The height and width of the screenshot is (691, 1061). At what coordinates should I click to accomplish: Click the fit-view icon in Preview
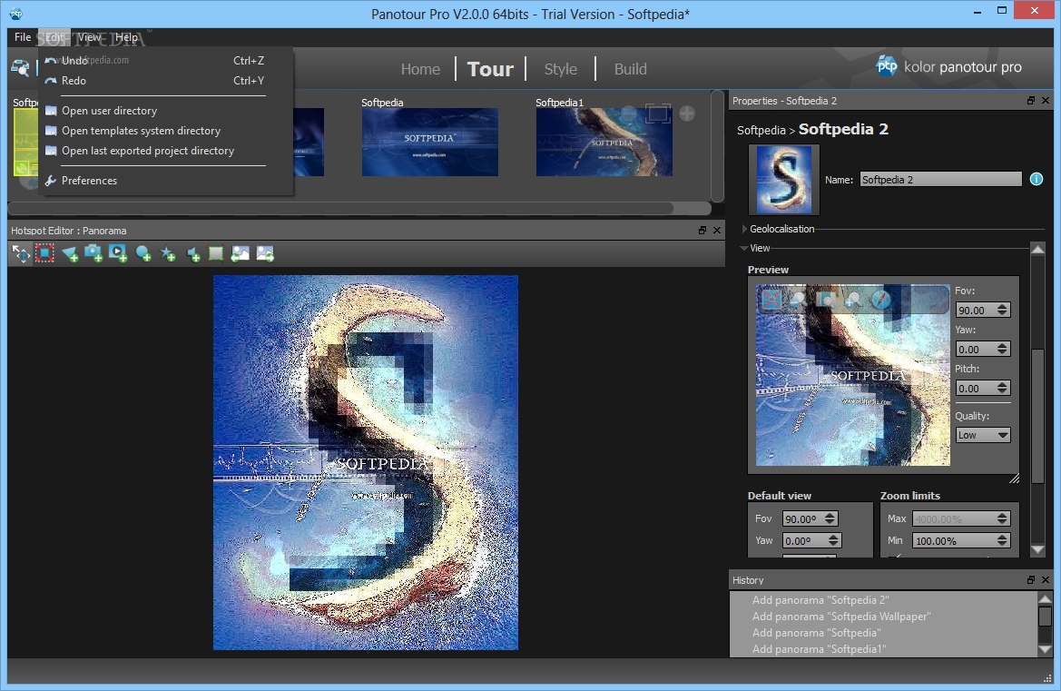[771, 299]
